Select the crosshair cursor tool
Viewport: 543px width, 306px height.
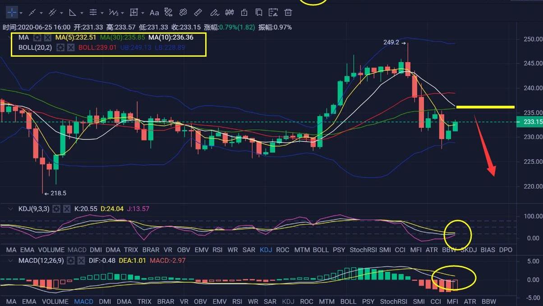[x=11, y=12]
